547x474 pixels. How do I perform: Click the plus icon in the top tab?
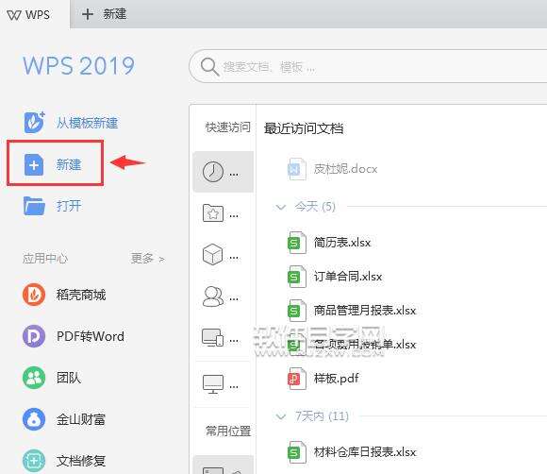87,14
